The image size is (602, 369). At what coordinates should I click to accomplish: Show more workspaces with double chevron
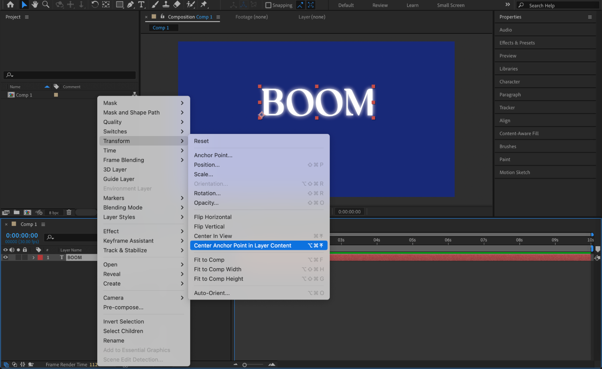click(507, 5)
